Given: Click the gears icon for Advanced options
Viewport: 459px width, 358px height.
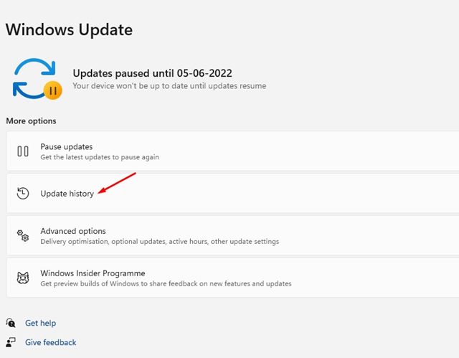Looking at the screenshot, I should pos(23,236).
